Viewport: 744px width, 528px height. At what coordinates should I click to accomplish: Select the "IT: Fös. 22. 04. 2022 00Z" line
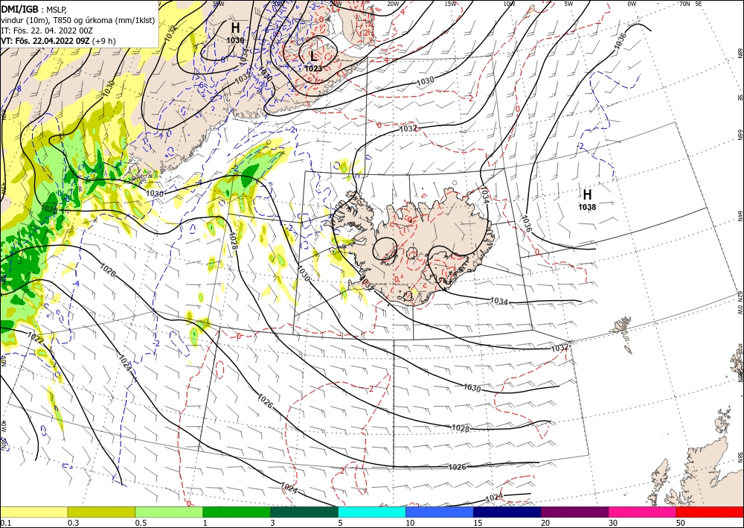45,31
